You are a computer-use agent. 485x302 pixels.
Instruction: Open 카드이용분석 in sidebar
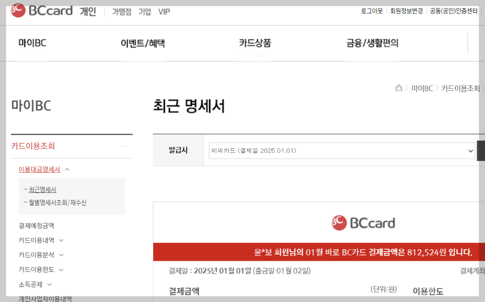(x=36, y=255)
